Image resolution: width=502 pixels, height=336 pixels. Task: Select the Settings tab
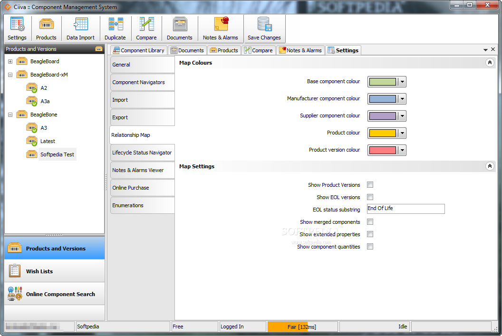pyautogui.click(x=343, y=50)
